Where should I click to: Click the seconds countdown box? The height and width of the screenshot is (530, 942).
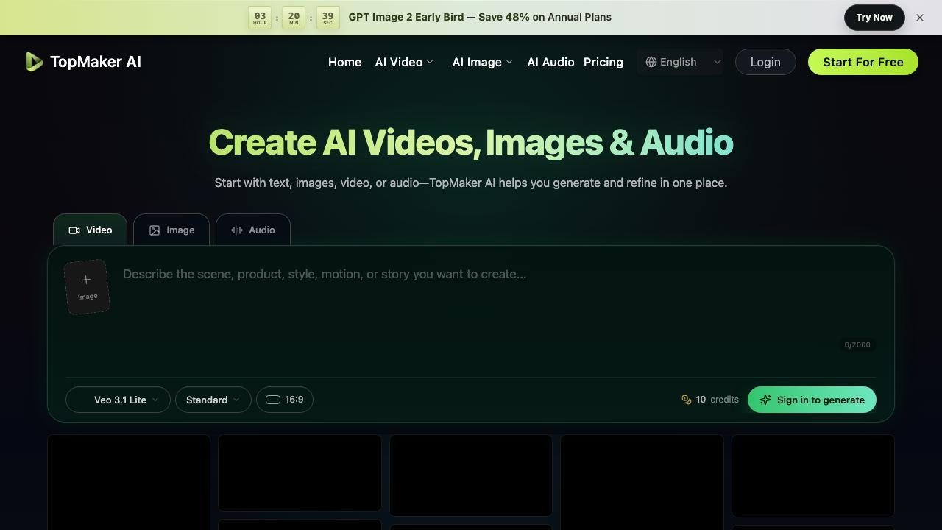click(327, 18)
